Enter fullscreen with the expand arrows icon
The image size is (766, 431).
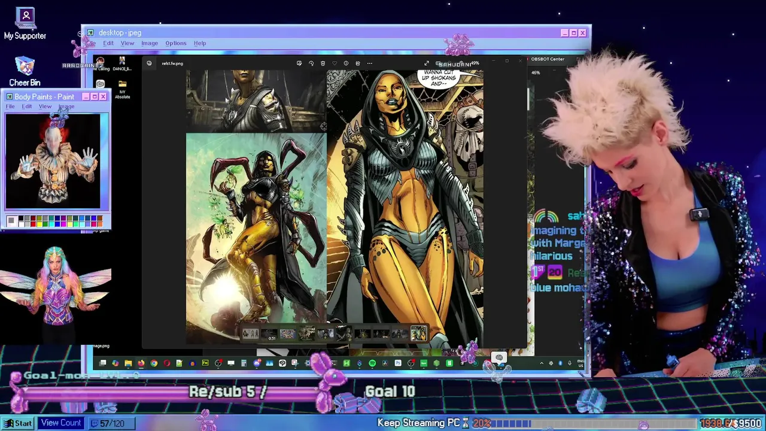coord(427,63)
